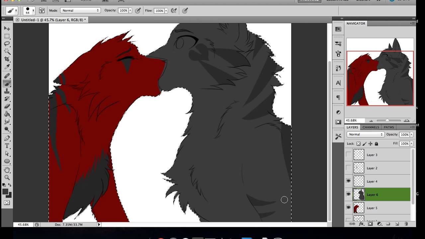Select the Lasso tool
Viewport: 425px width, 239px height.
(7, 44)
